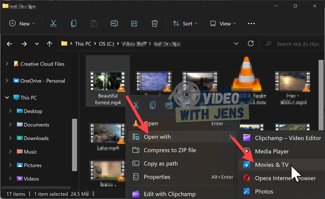
Task: Expand the address bar history dropdown
Action: coord(236,43)
